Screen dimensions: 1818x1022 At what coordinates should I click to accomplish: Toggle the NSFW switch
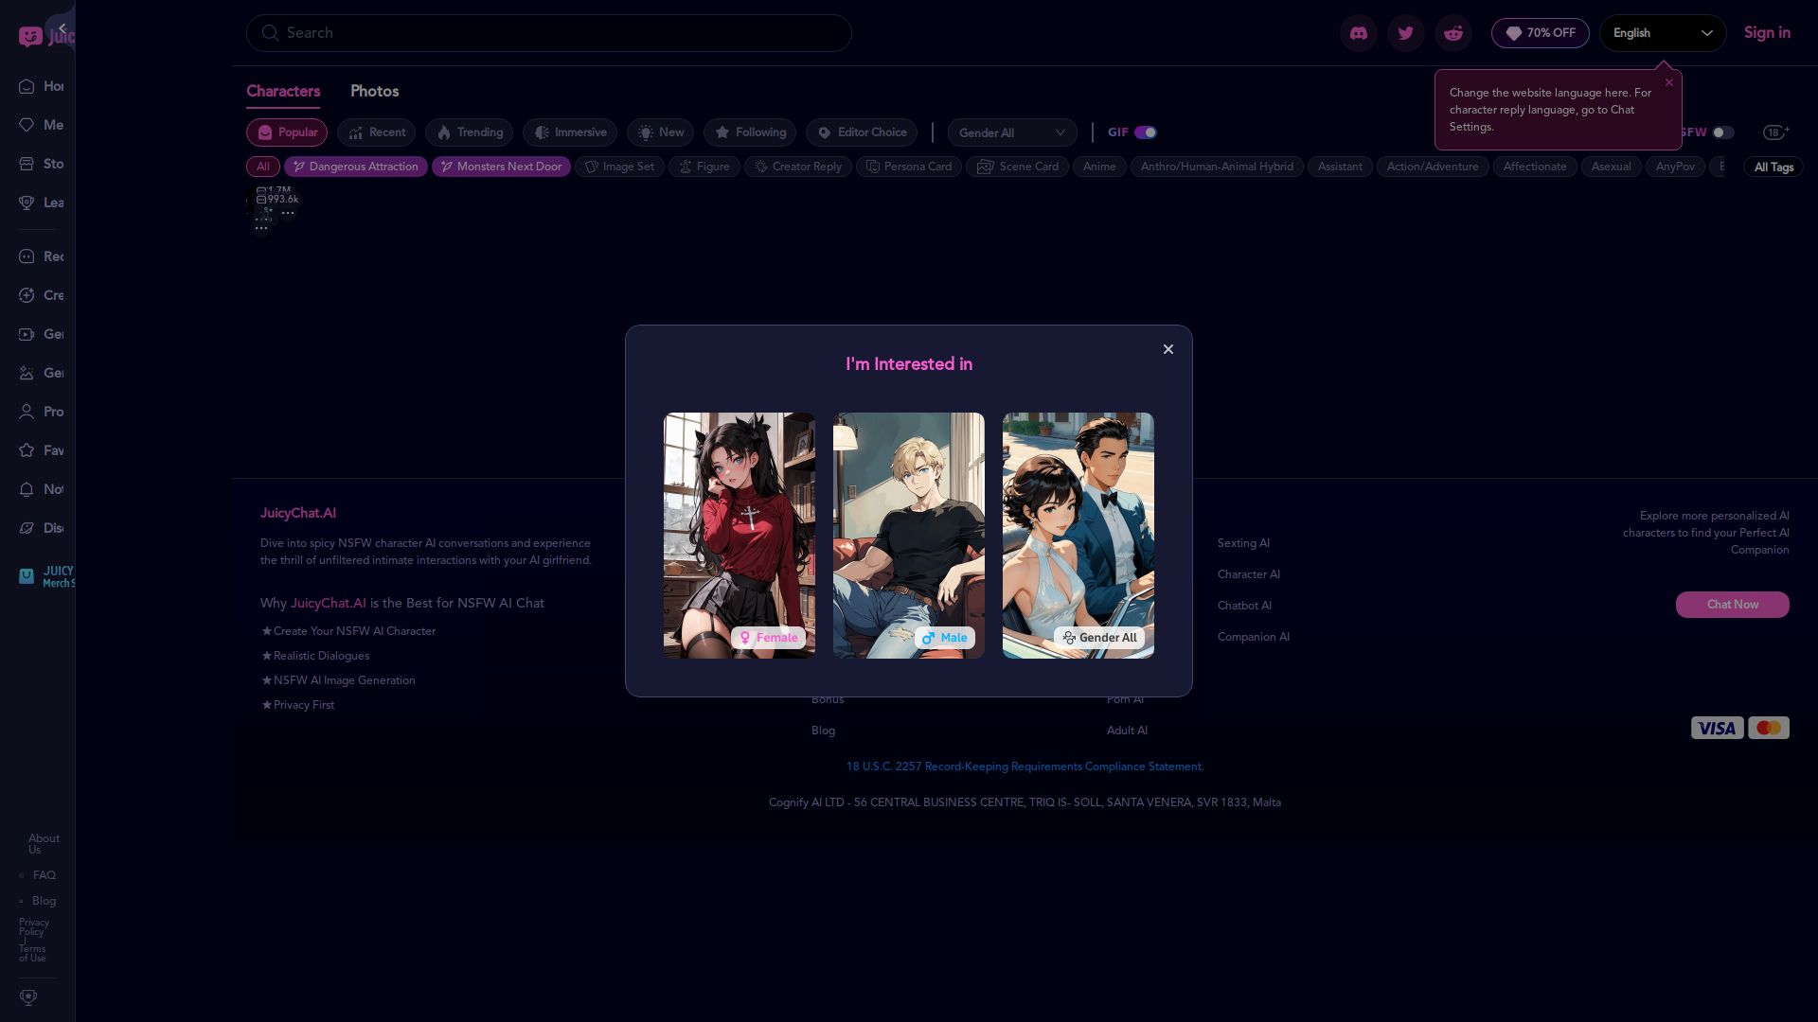[1723, 132]
